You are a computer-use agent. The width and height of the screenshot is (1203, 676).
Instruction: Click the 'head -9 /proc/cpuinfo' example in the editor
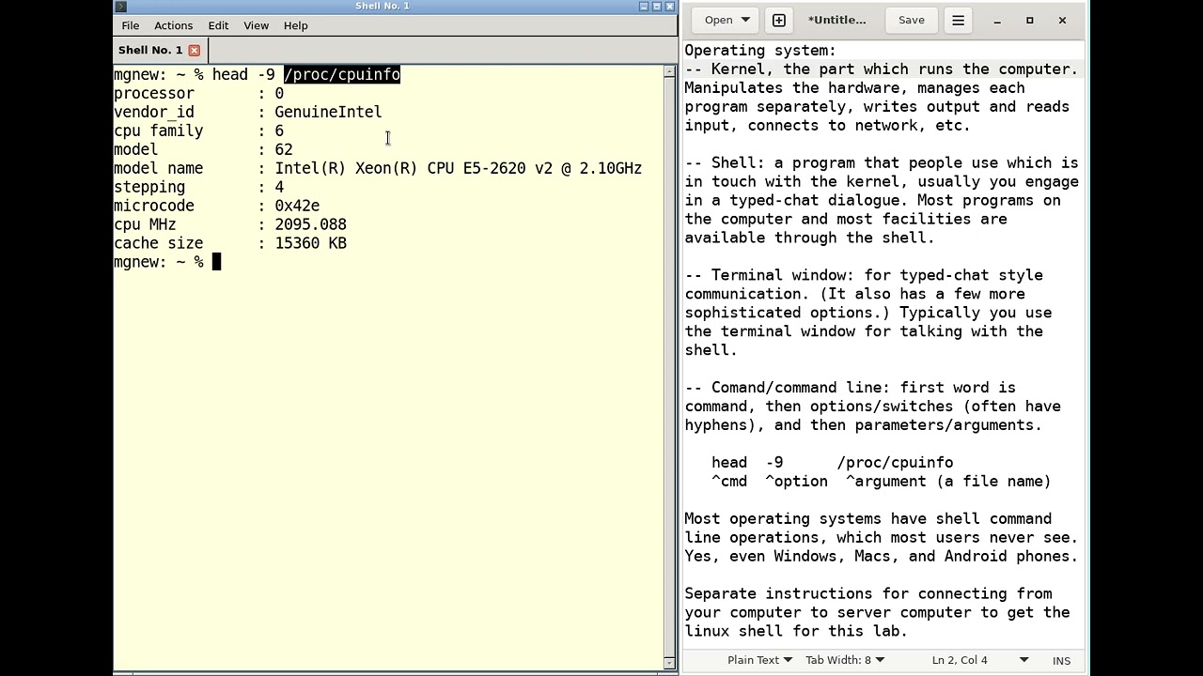pyautogui.click(x=832, y=463)
